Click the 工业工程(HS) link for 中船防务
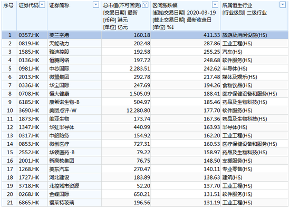The height and width of the screenshot is (209, 290). click(237, 136)
